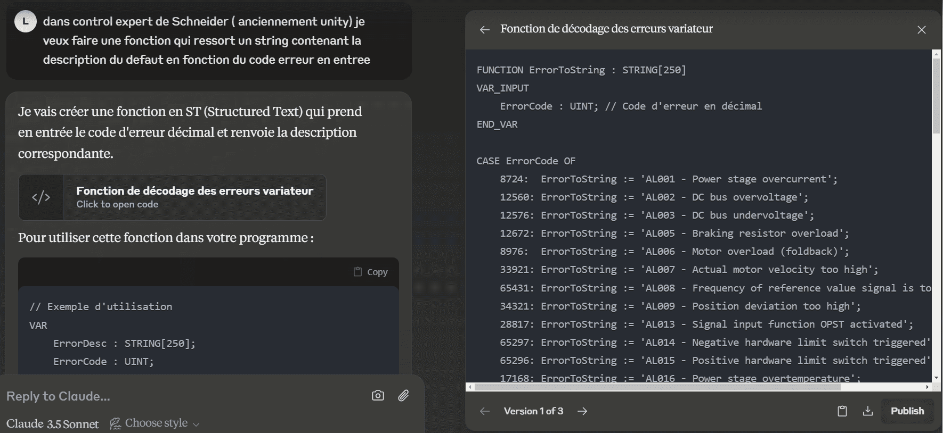Open the Claude 3.5 Sonnet model selector
The image size is (943, 433).
pos(52,424)
